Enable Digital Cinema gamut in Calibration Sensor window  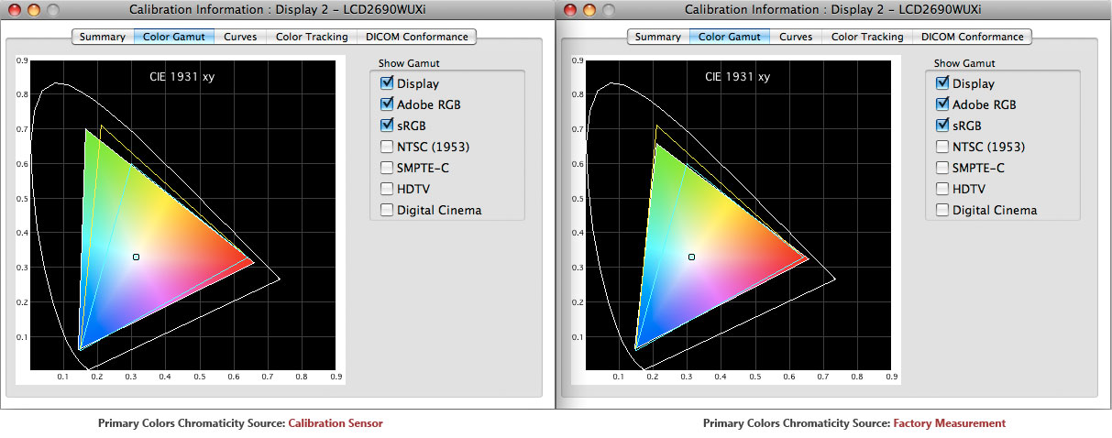(x=387, y=210)
